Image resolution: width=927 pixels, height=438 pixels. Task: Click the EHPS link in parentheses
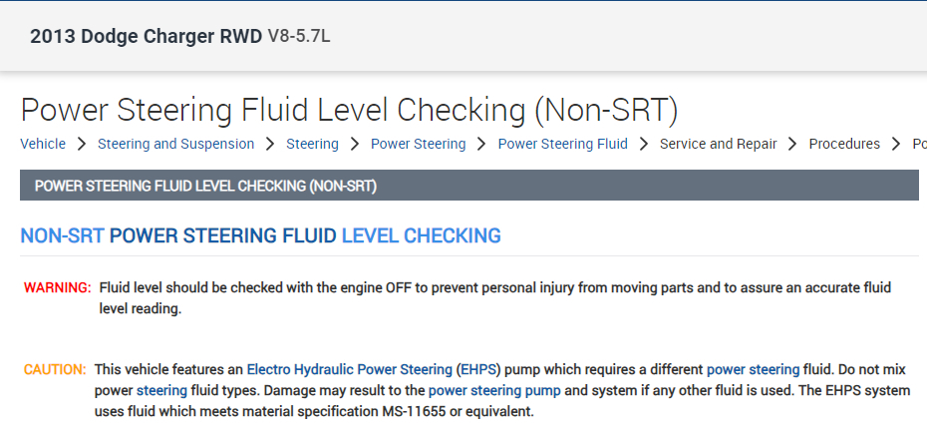click(x=479, y=369)
